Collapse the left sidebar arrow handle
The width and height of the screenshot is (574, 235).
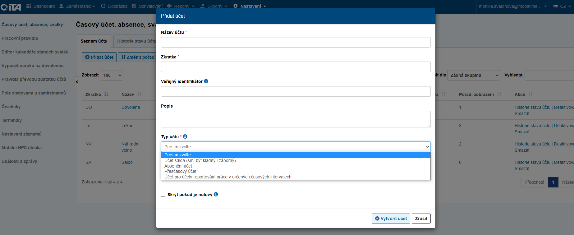click(x=77, y=82)
